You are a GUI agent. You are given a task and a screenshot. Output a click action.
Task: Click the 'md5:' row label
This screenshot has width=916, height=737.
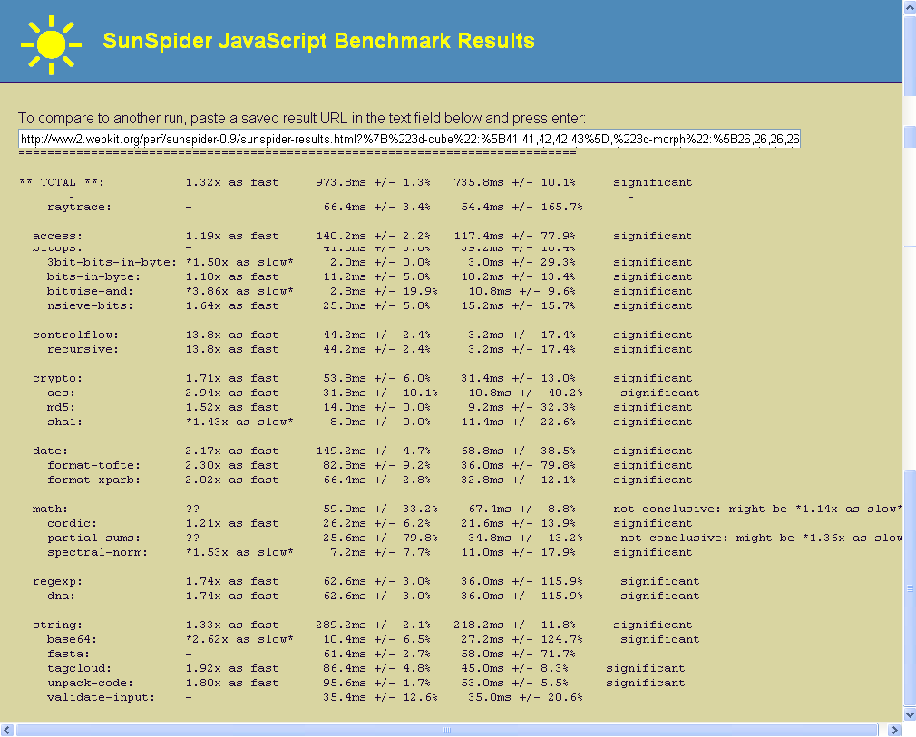pos(61,408)
